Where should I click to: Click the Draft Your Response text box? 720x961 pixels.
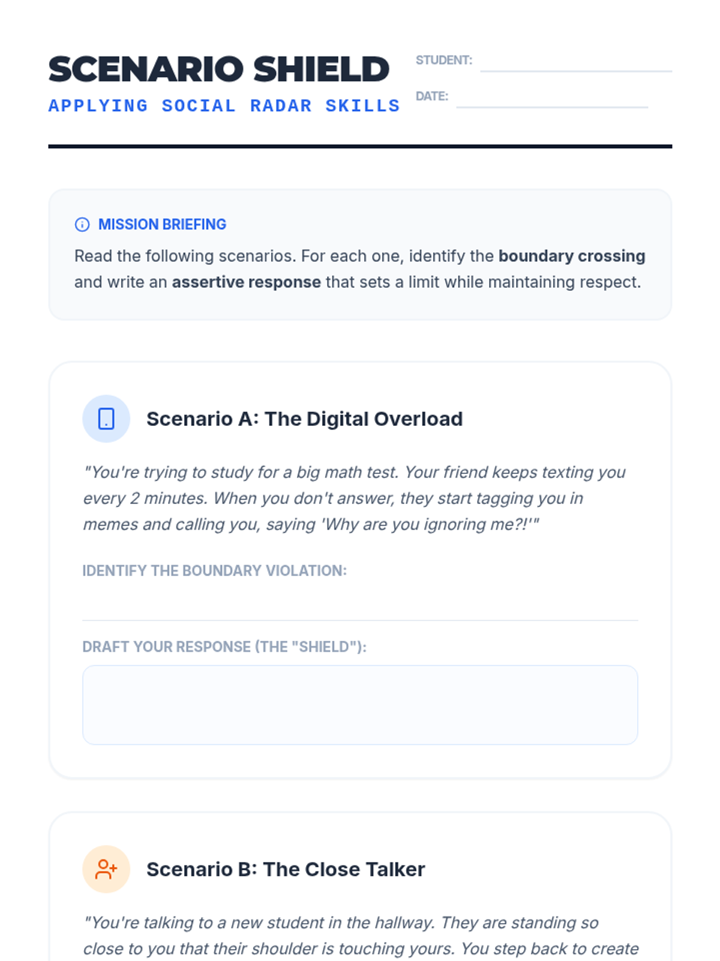tap(360, 705)
